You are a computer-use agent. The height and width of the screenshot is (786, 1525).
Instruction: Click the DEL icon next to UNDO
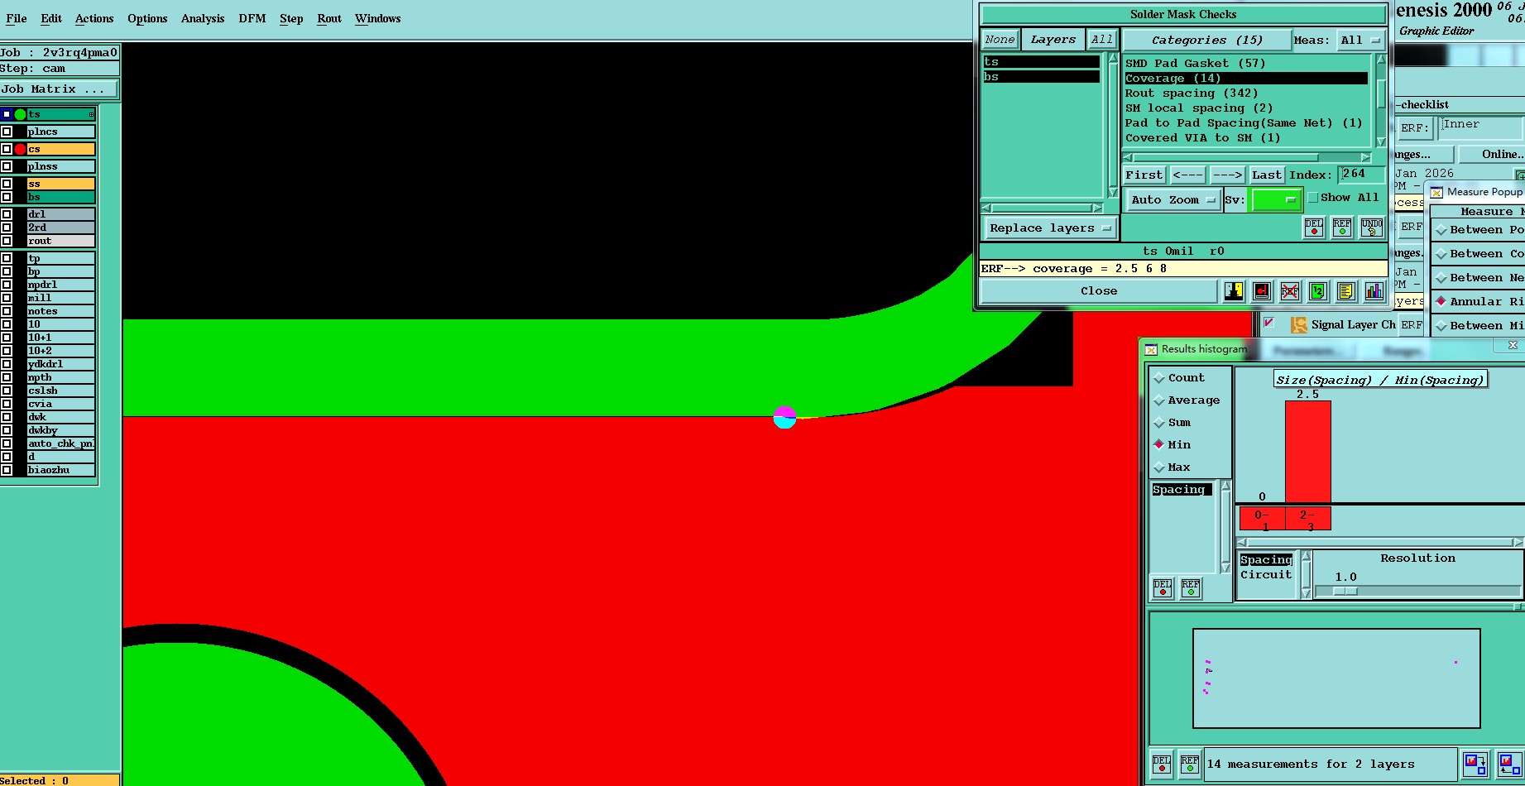pyautogui.click(x=1314, y=228)
